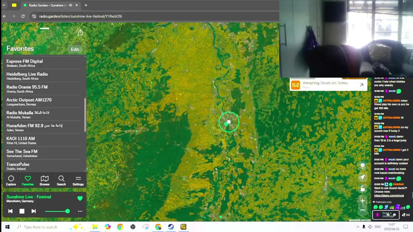Reload the browser page
This screenshot has height=232, width=413.
(x=23, y=16)
